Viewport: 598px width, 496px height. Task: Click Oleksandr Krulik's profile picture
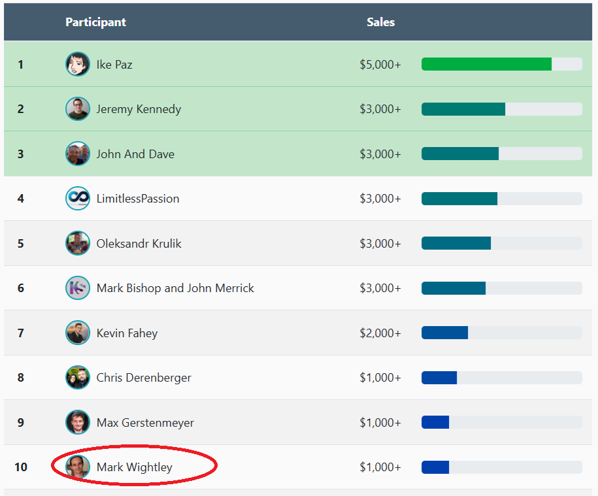(78, 243)
